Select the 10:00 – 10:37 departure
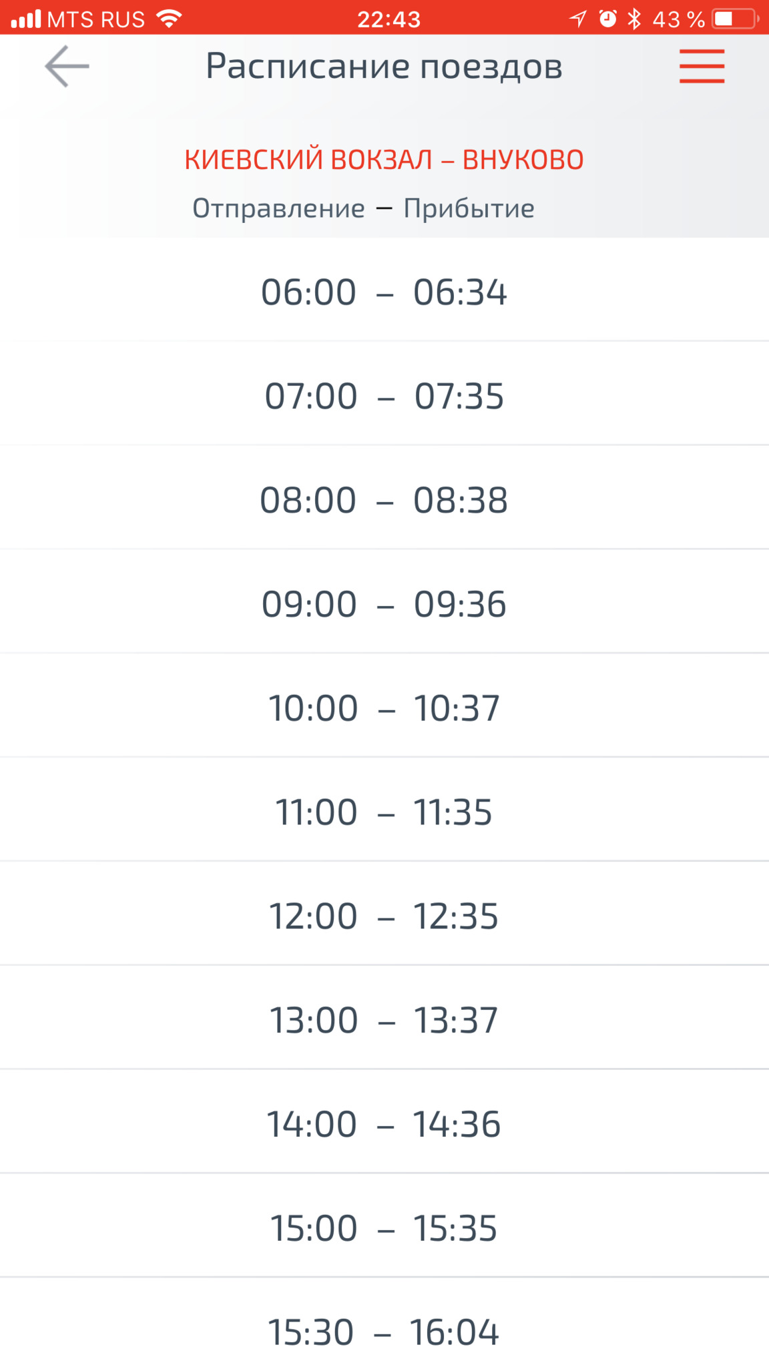Screen dimensions: 769x1367 pyautogui.click(x=384, y=708)
